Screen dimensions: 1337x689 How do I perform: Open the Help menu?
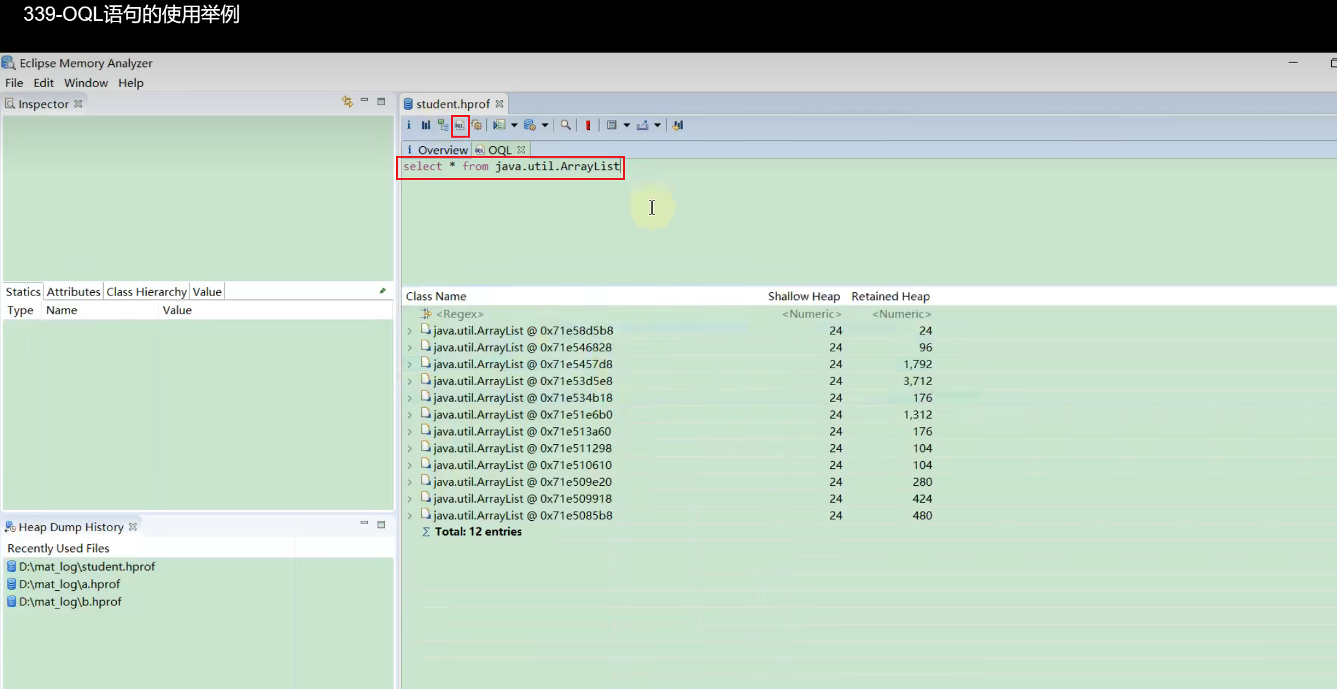(130, 83)
